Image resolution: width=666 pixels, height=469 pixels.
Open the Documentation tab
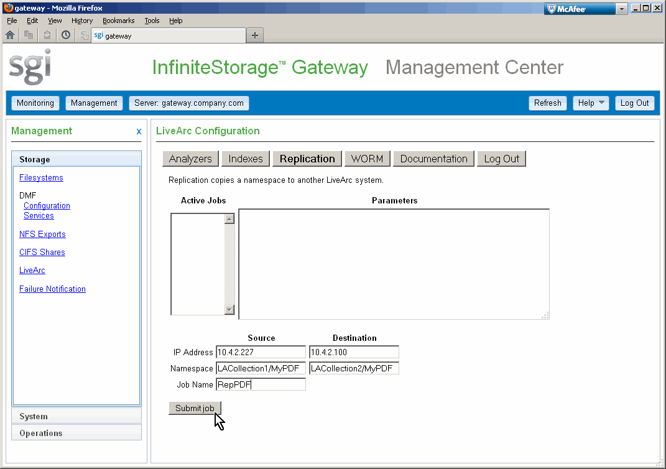(433, 159)
